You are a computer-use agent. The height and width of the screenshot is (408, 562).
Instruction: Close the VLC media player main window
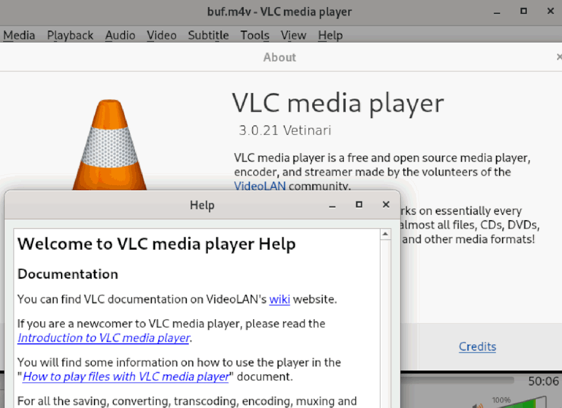click(x=551, y=11)
